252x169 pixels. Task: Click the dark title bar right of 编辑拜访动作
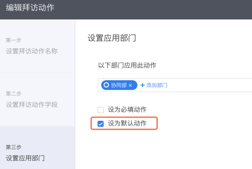coord(163,8)
